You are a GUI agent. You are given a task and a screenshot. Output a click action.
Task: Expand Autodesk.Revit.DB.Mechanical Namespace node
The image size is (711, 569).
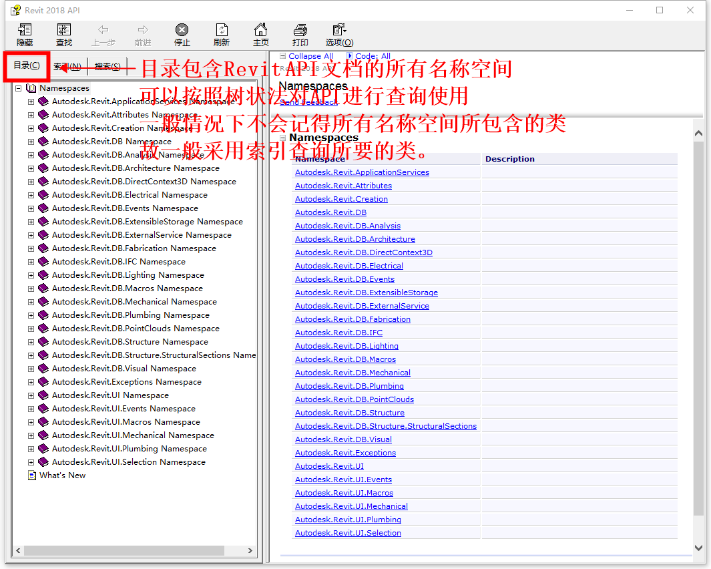click(x=31, y=302)
